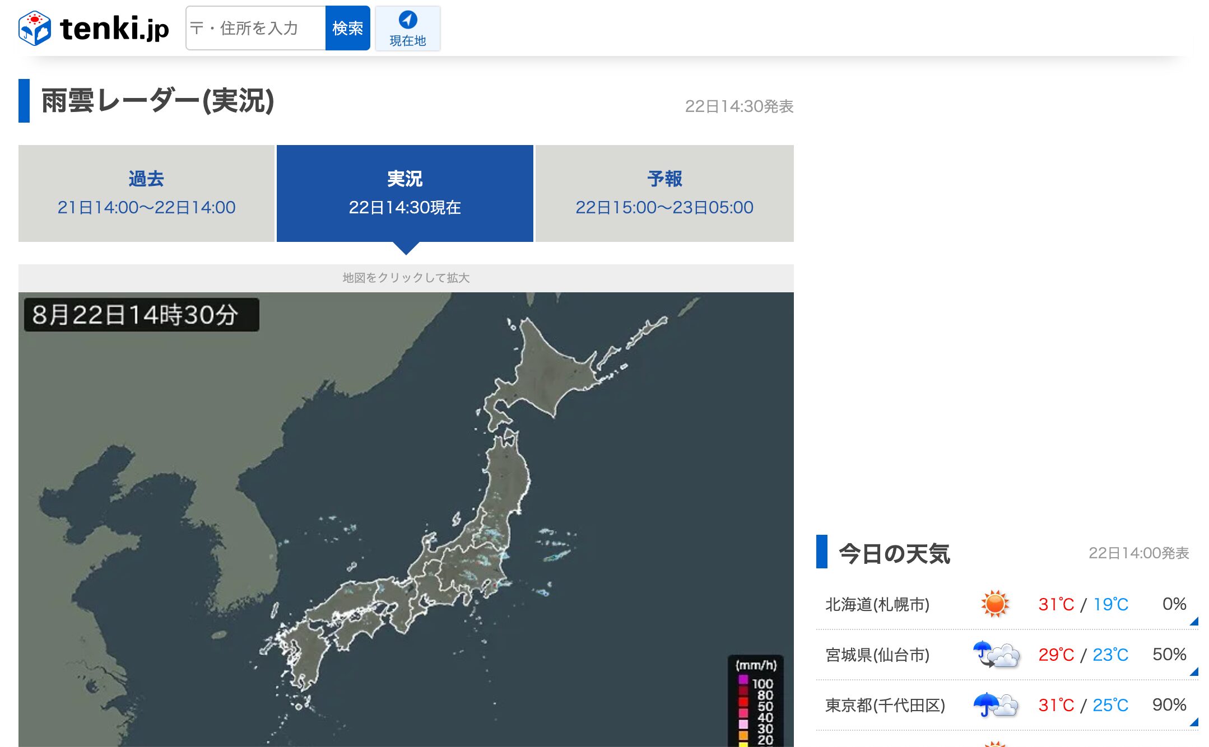This screenshot has width=1209, height=747.
Task: Click the tenki.jp cube logo icon
Action: click(35, 28)
